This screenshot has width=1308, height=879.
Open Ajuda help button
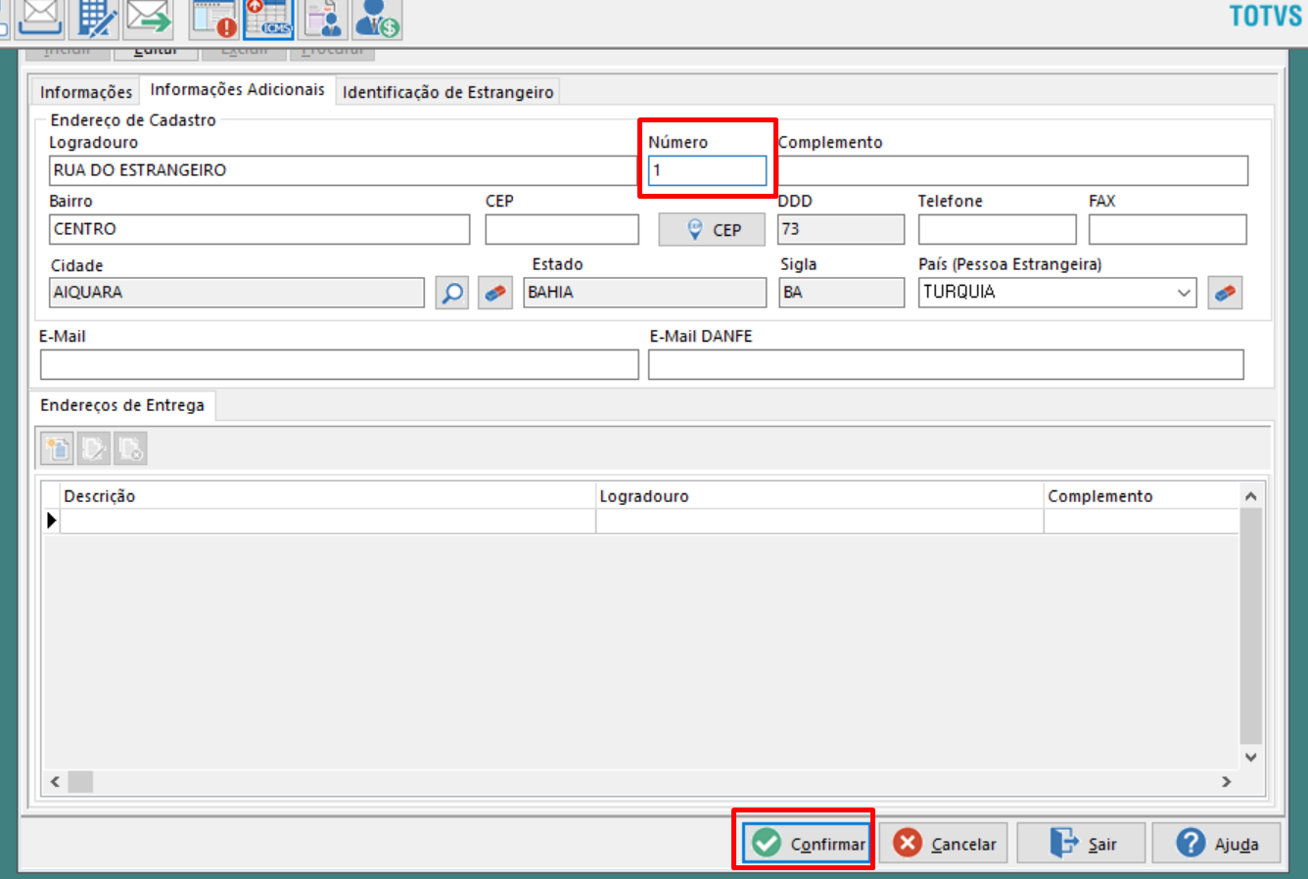[x=1216, y=843]
